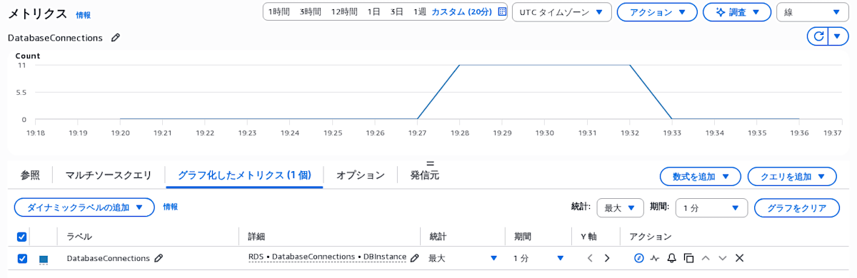Move the Y axis to the right arrow
Viewport: 857px width, 278px height.
point(607,258)
